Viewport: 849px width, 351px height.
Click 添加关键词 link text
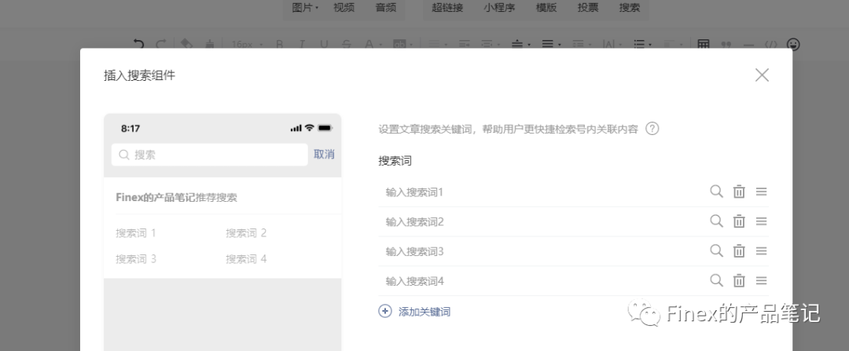tap(424, 312)
